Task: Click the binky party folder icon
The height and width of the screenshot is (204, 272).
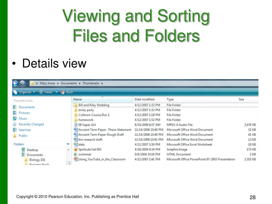Action: click(x=76, y=110)
